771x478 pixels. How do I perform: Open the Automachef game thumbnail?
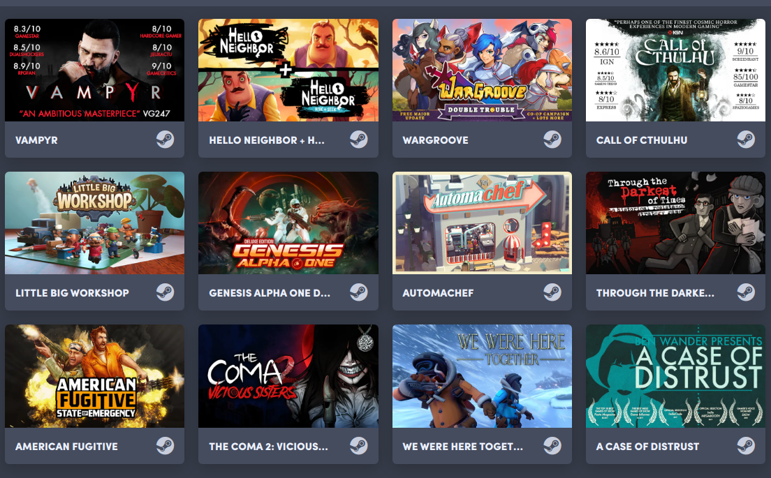(x=482, y=223)
